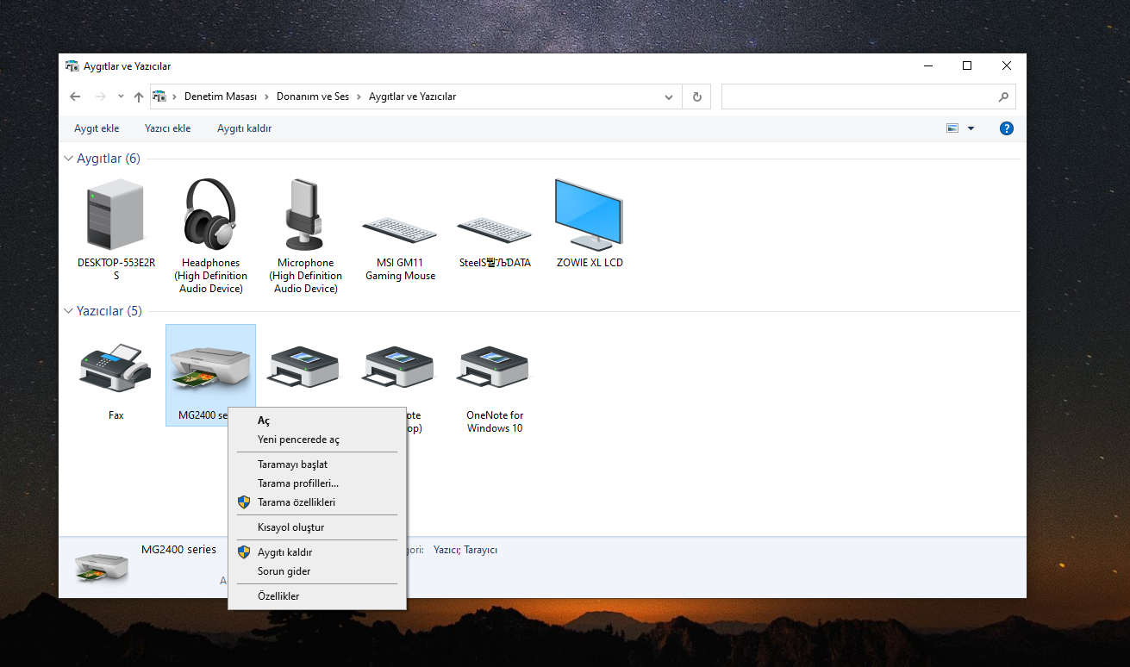The width and height of the screenshot is (1130, 667).
Task: Click Donanım ve Ses breadcrumb
Action: click(313, 97)
